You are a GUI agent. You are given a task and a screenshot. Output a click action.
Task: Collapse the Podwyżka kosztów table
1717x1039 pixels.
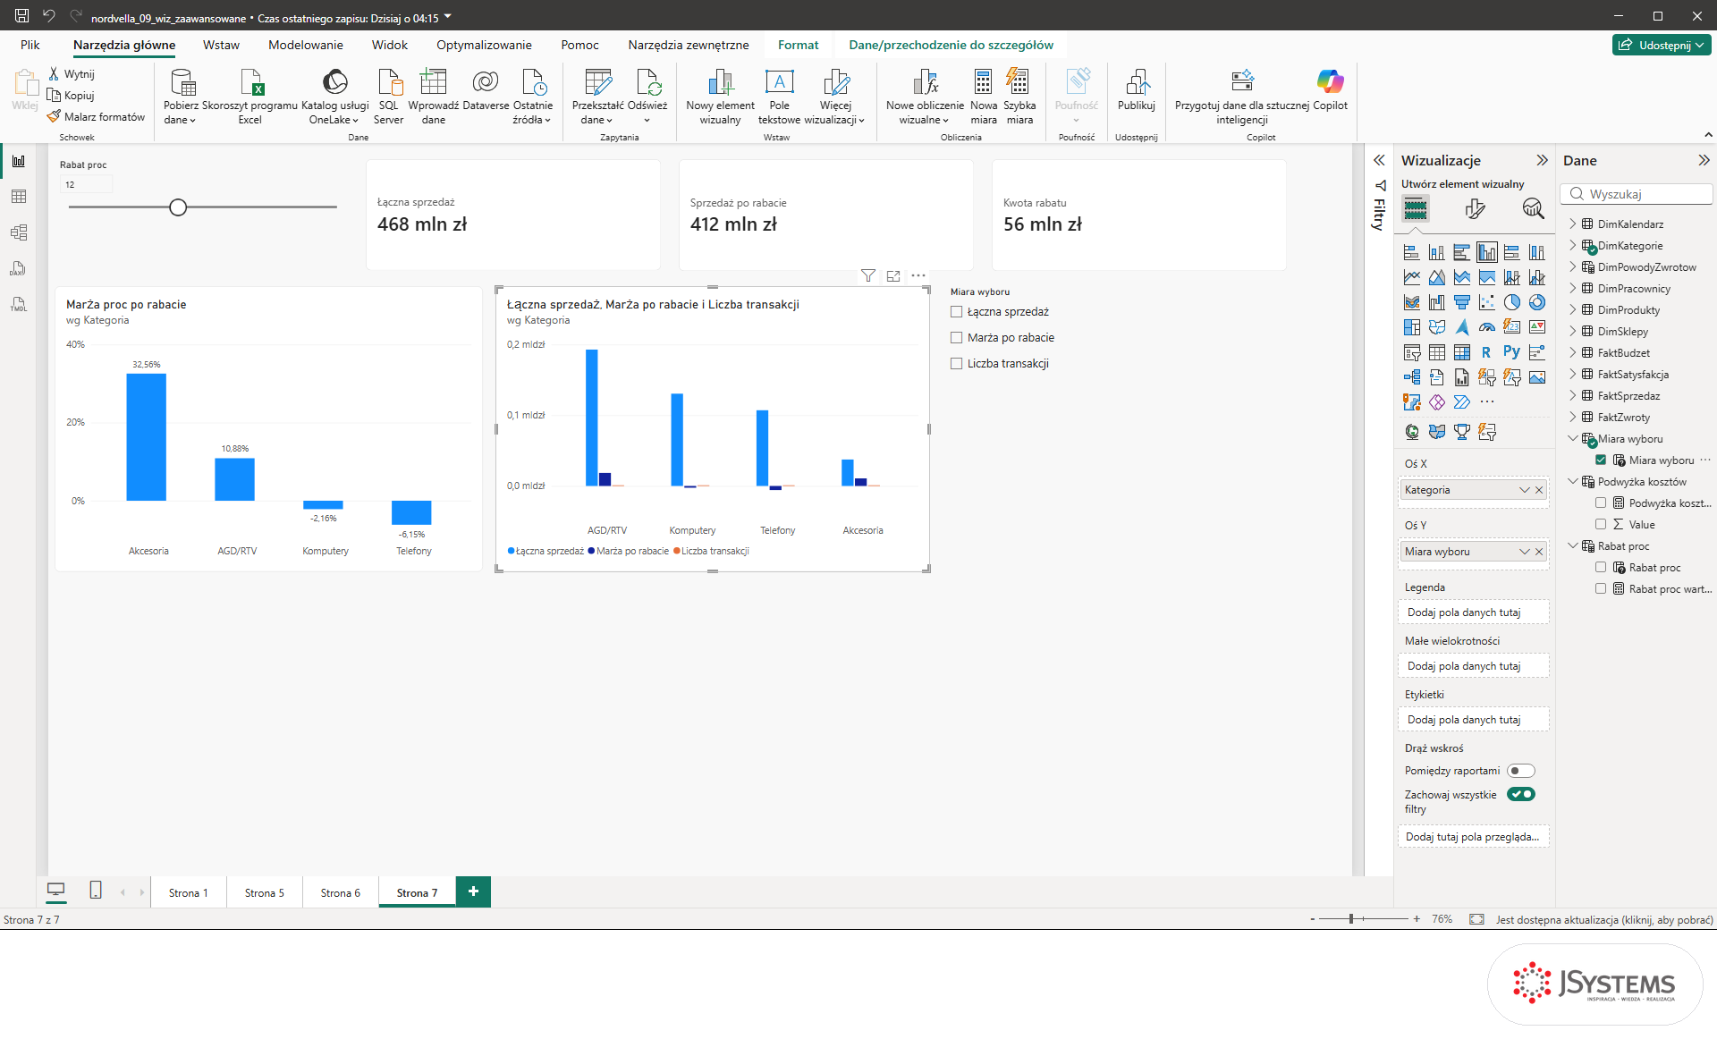click(x=1573, y=482)
